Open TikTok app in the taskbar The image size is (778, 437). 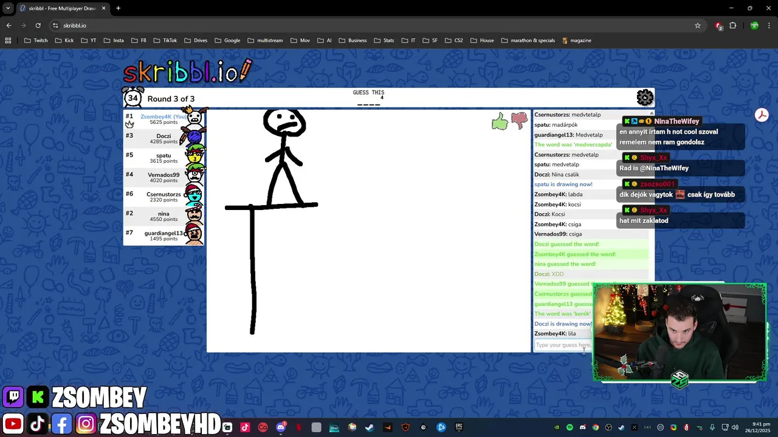click(x=245, y=427)
